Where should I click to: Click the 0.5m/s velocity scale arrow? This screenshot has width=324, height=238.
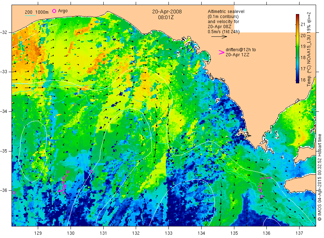point(219,37)
